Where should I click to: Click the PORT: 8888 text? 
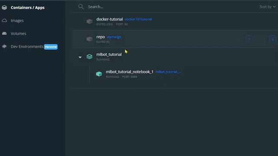[129, 77]
